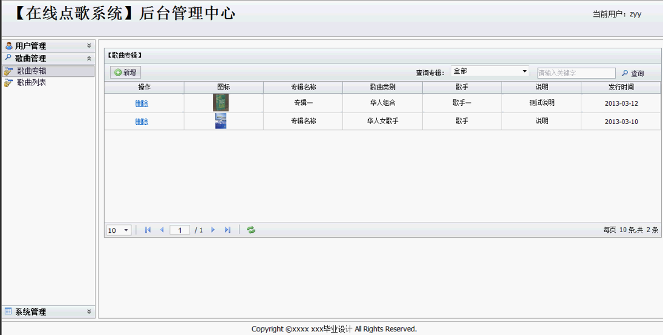Viewport: 663px width, 335px height.
Task: Click the 歌曲类别 column header
Action: (383, 88)
